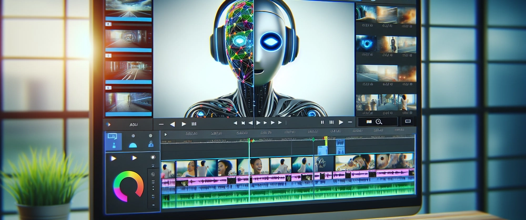Click the first play triangle above the color wheel

[x=114, y=158]
